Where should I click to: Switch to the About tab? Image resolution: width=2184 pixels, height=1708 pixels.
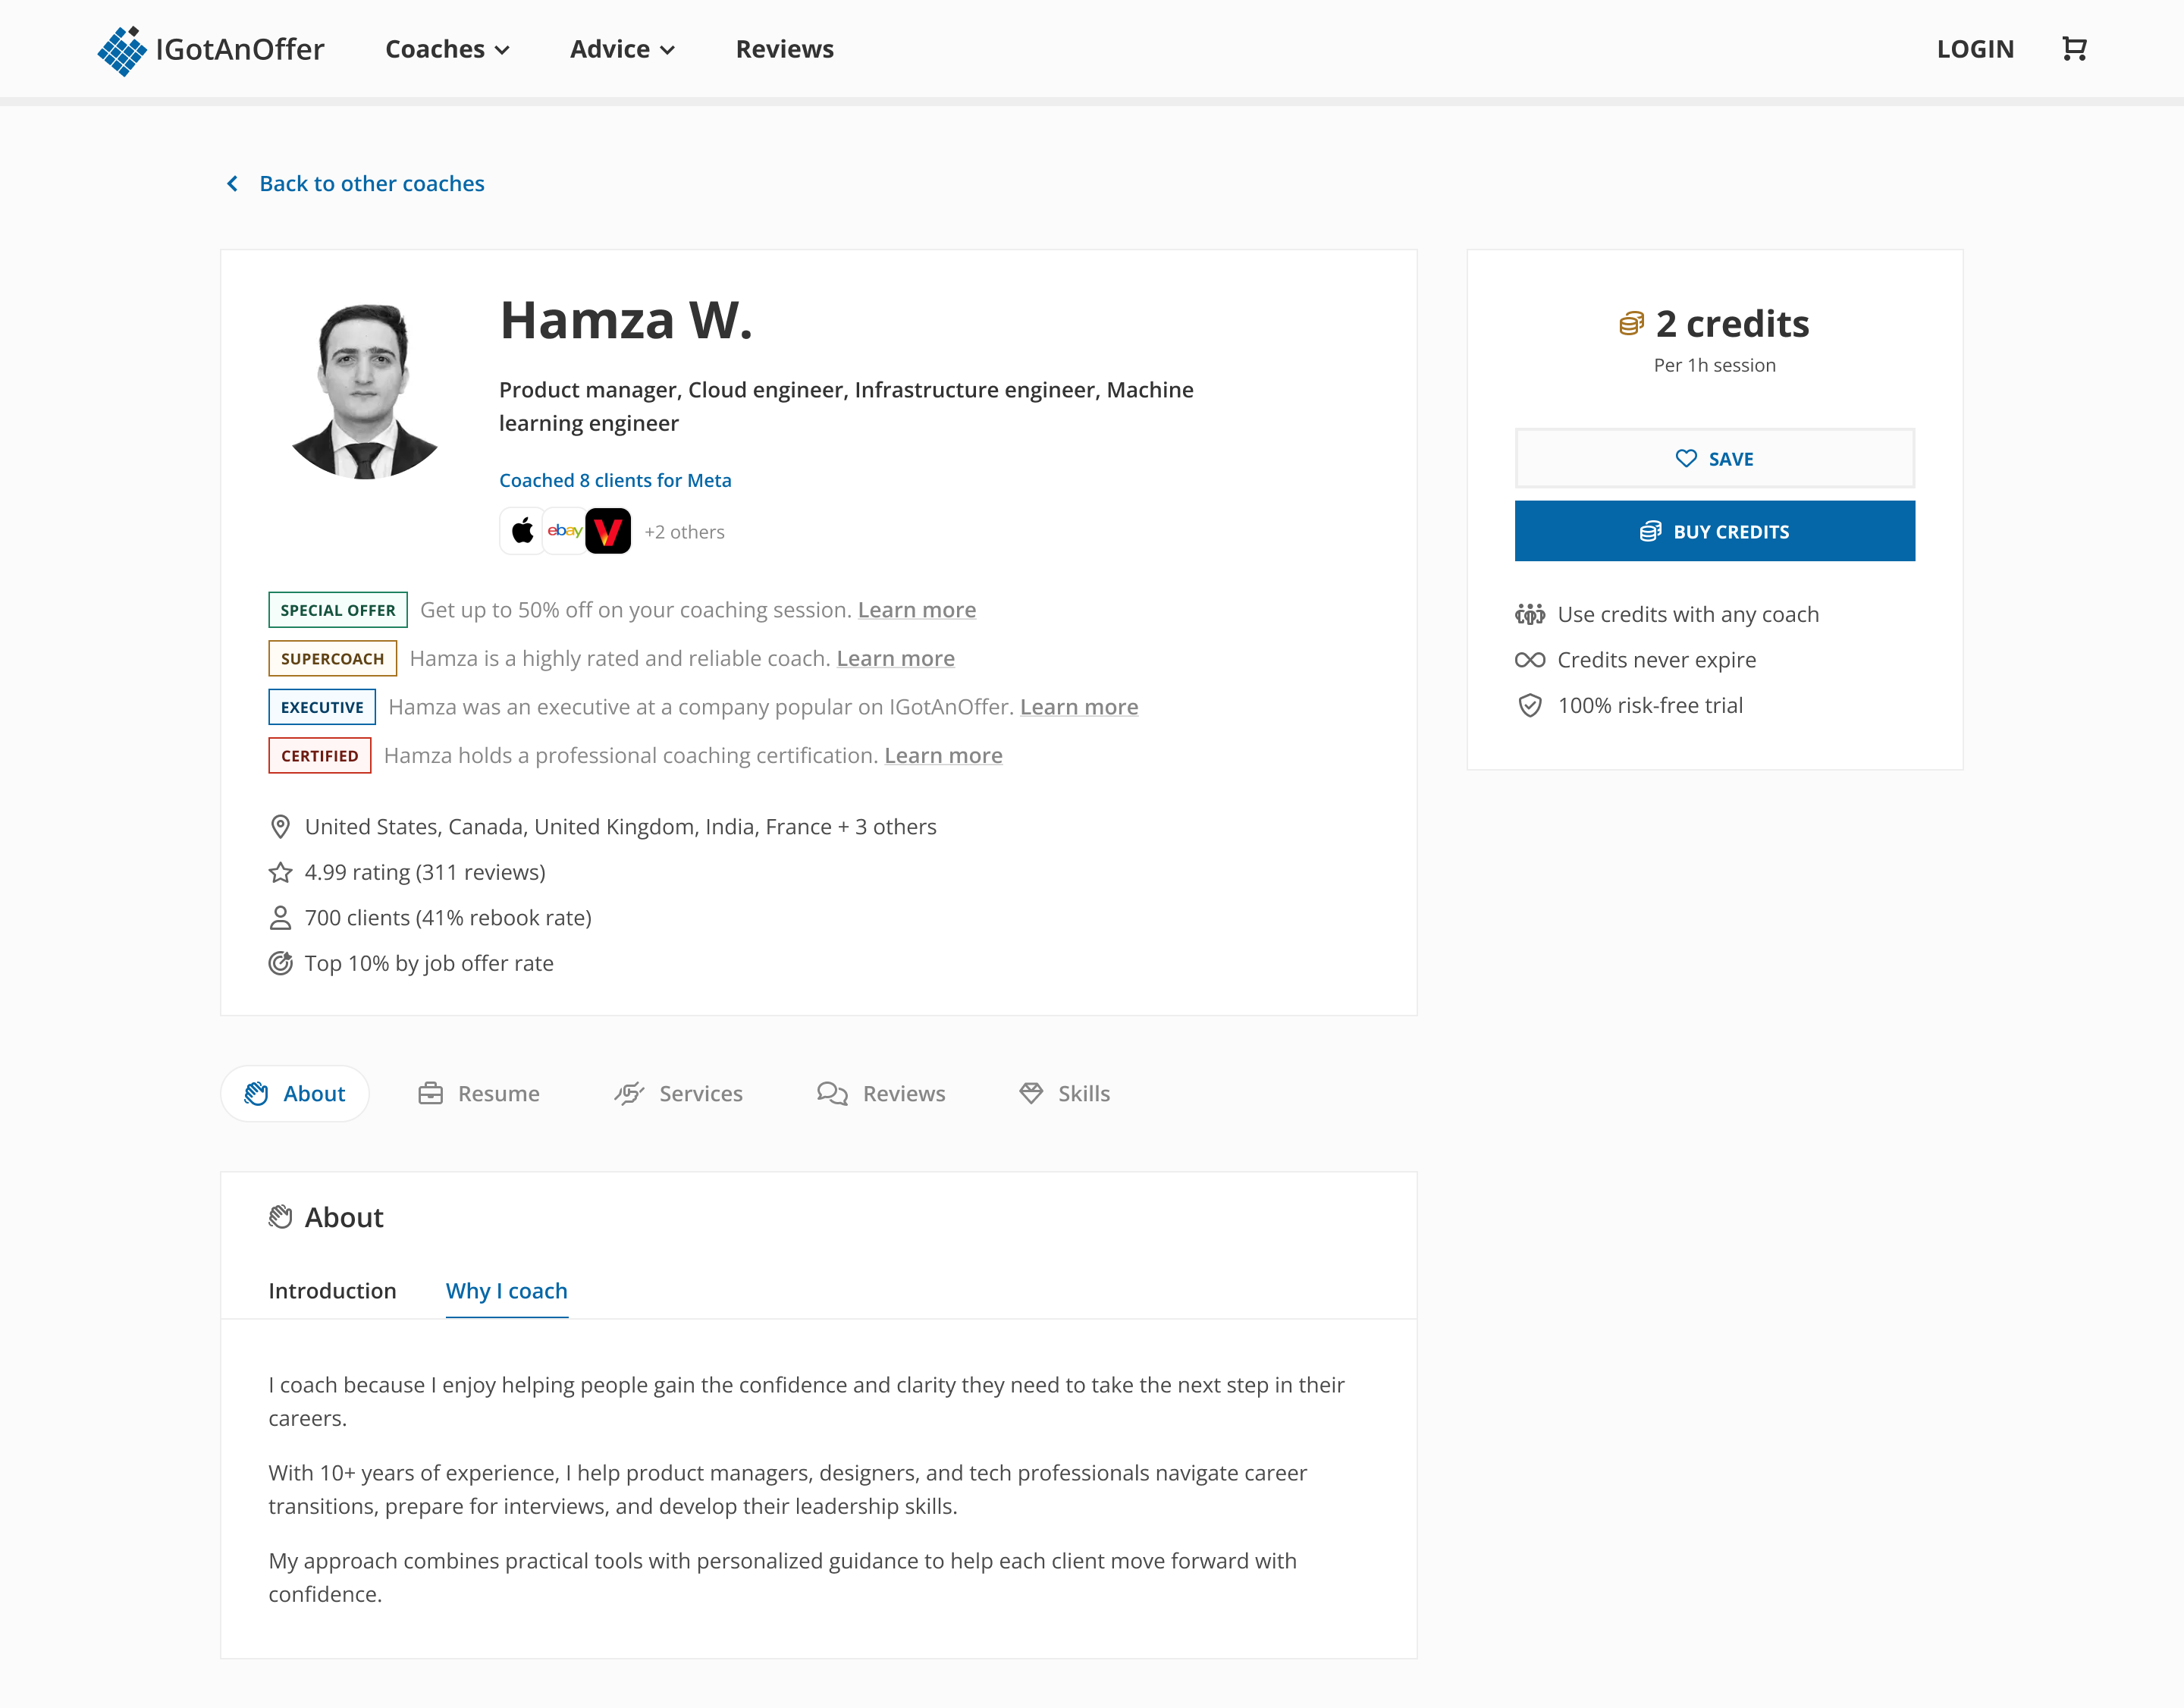pos(295,1093)
